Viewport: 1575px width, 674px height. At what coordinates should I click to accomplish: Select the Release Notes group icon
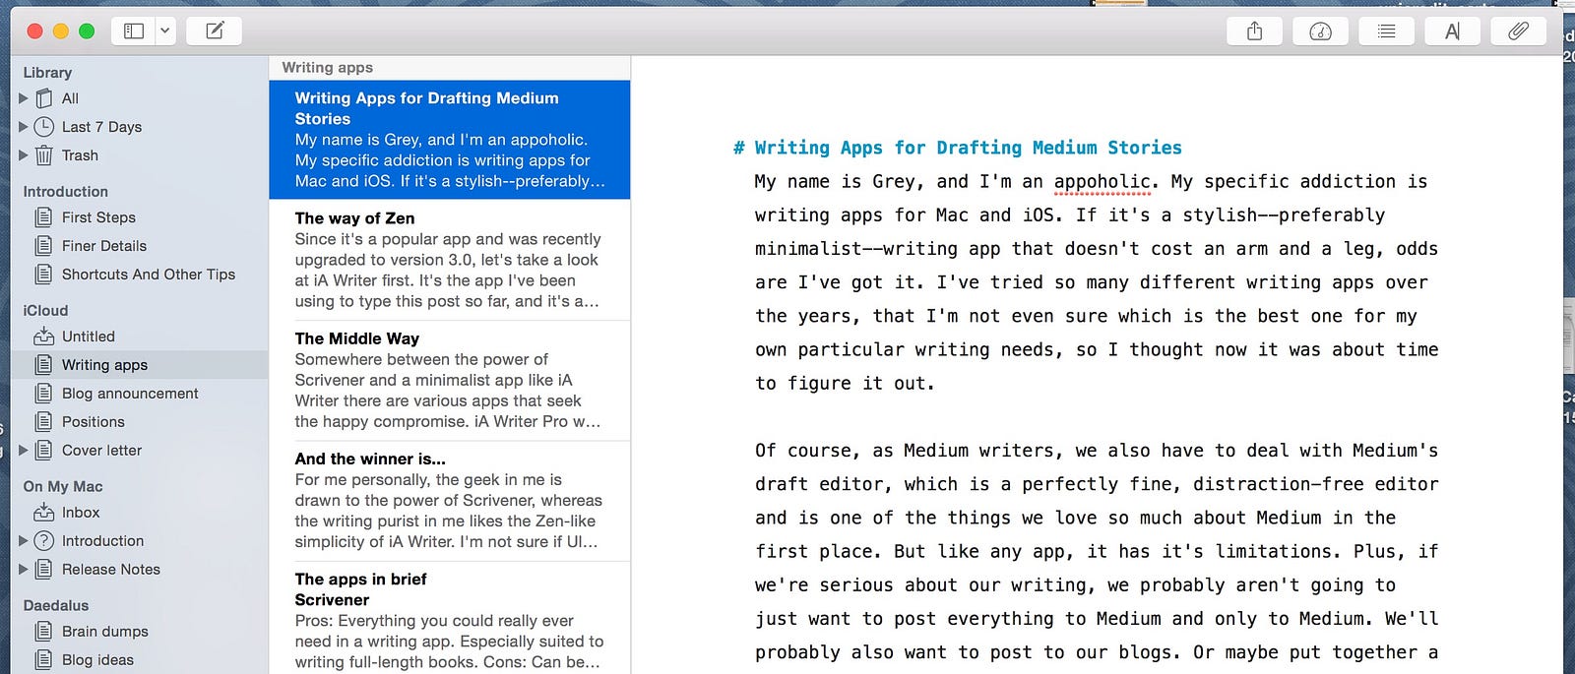click(44, 570)
